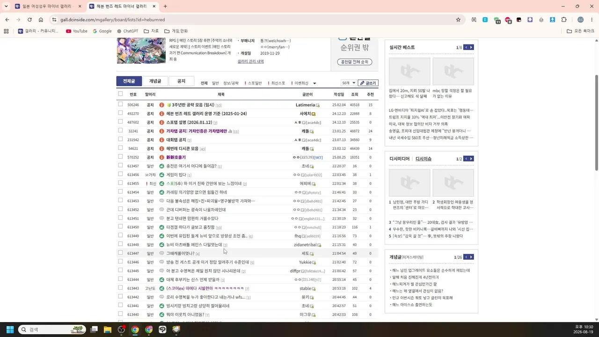Expand more head-text categories arrow
The image size is (599, 337).
click(x=314, y=83)
